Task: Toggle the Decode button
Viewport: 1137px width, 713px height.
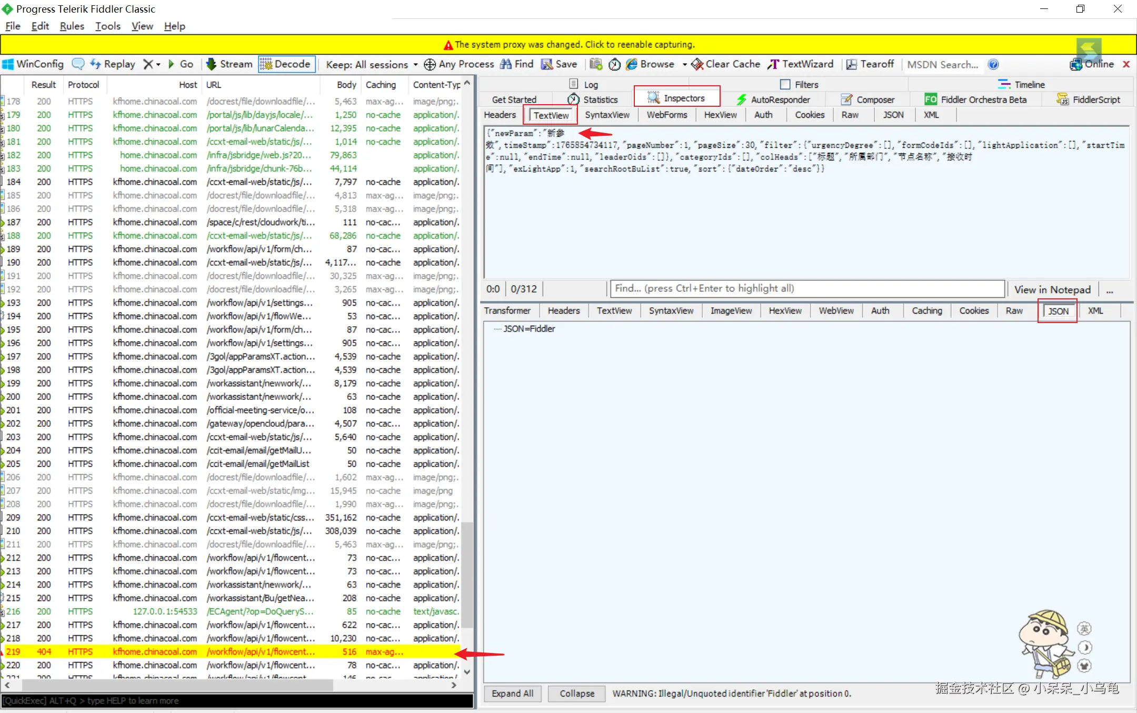Action: tap(287, 64)
